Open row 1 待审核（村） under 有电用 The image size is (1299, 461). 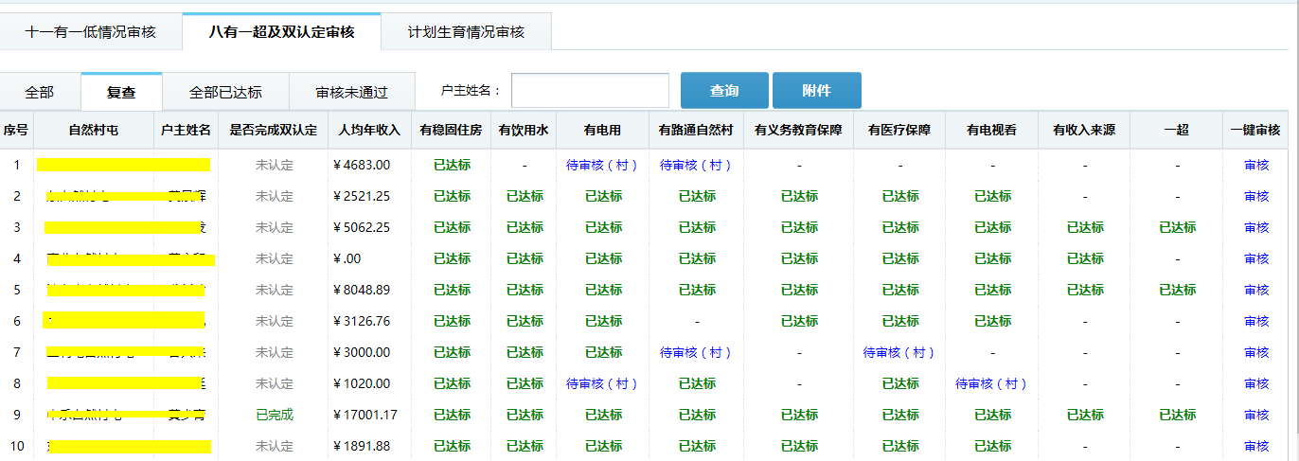[602, 165]
